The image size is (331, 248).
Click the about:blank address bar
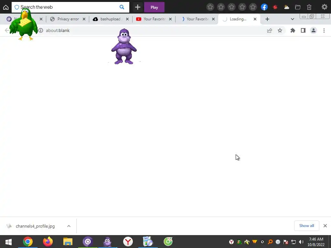(x=152, y=30)
